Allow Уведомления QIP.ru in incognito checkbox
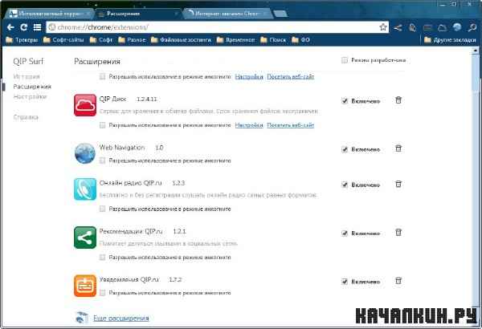Viewport: 482px width, 329px height. (x=102, y=293)
